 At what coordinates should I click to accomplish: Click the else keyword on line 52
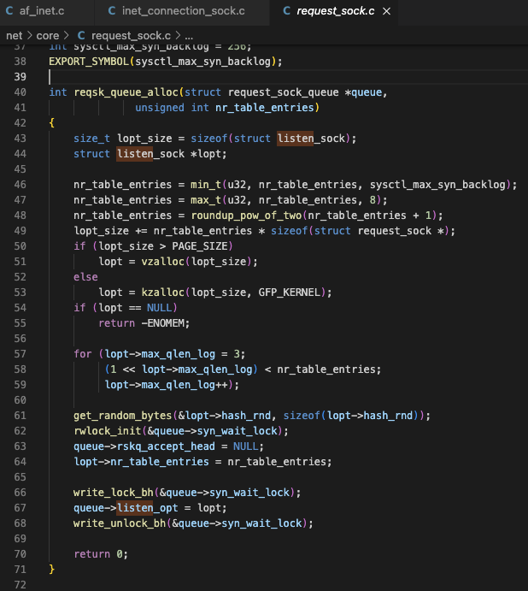tap(86, 277)
